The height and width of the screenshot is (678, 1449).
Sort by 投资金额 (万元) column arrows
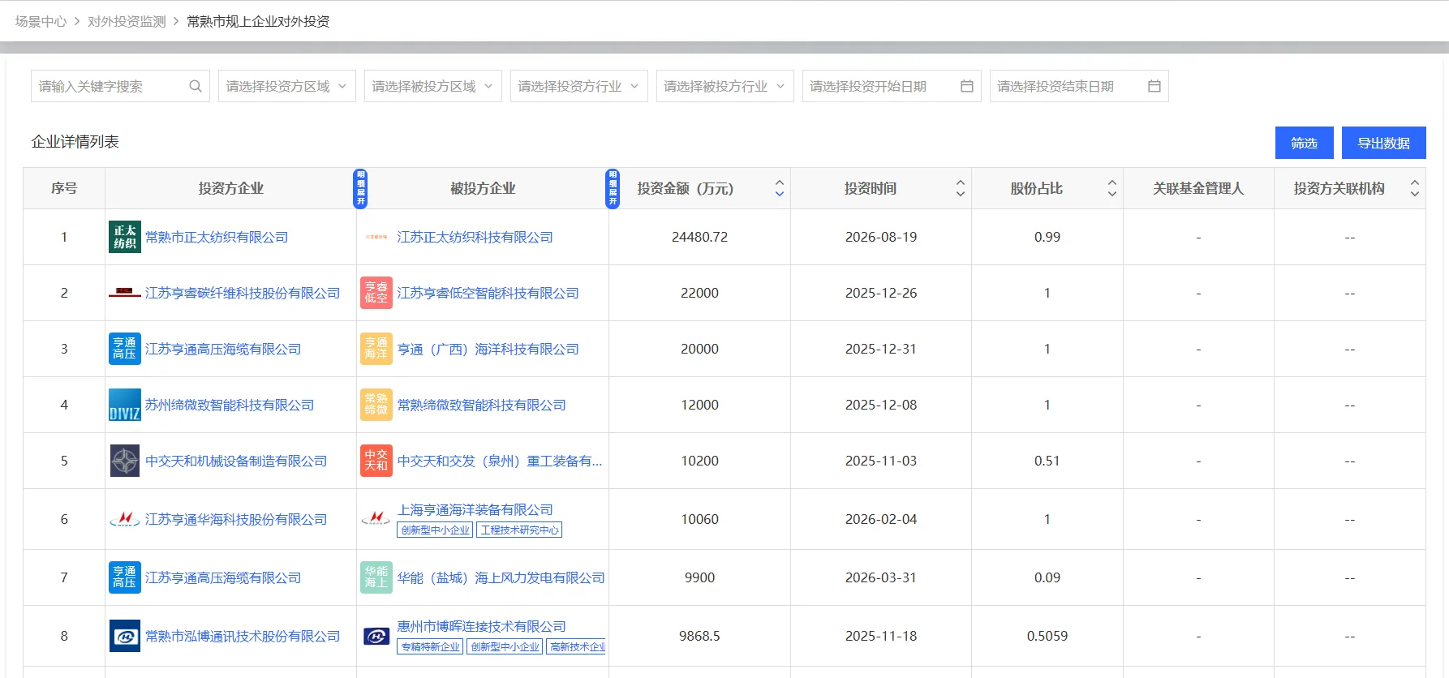[x=780, y=188]
